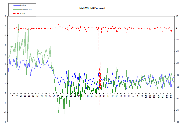The height and width of the screenshot is (124, 180).
Task: Click the green forecast peak above 7
Action: tap(18, 24)
